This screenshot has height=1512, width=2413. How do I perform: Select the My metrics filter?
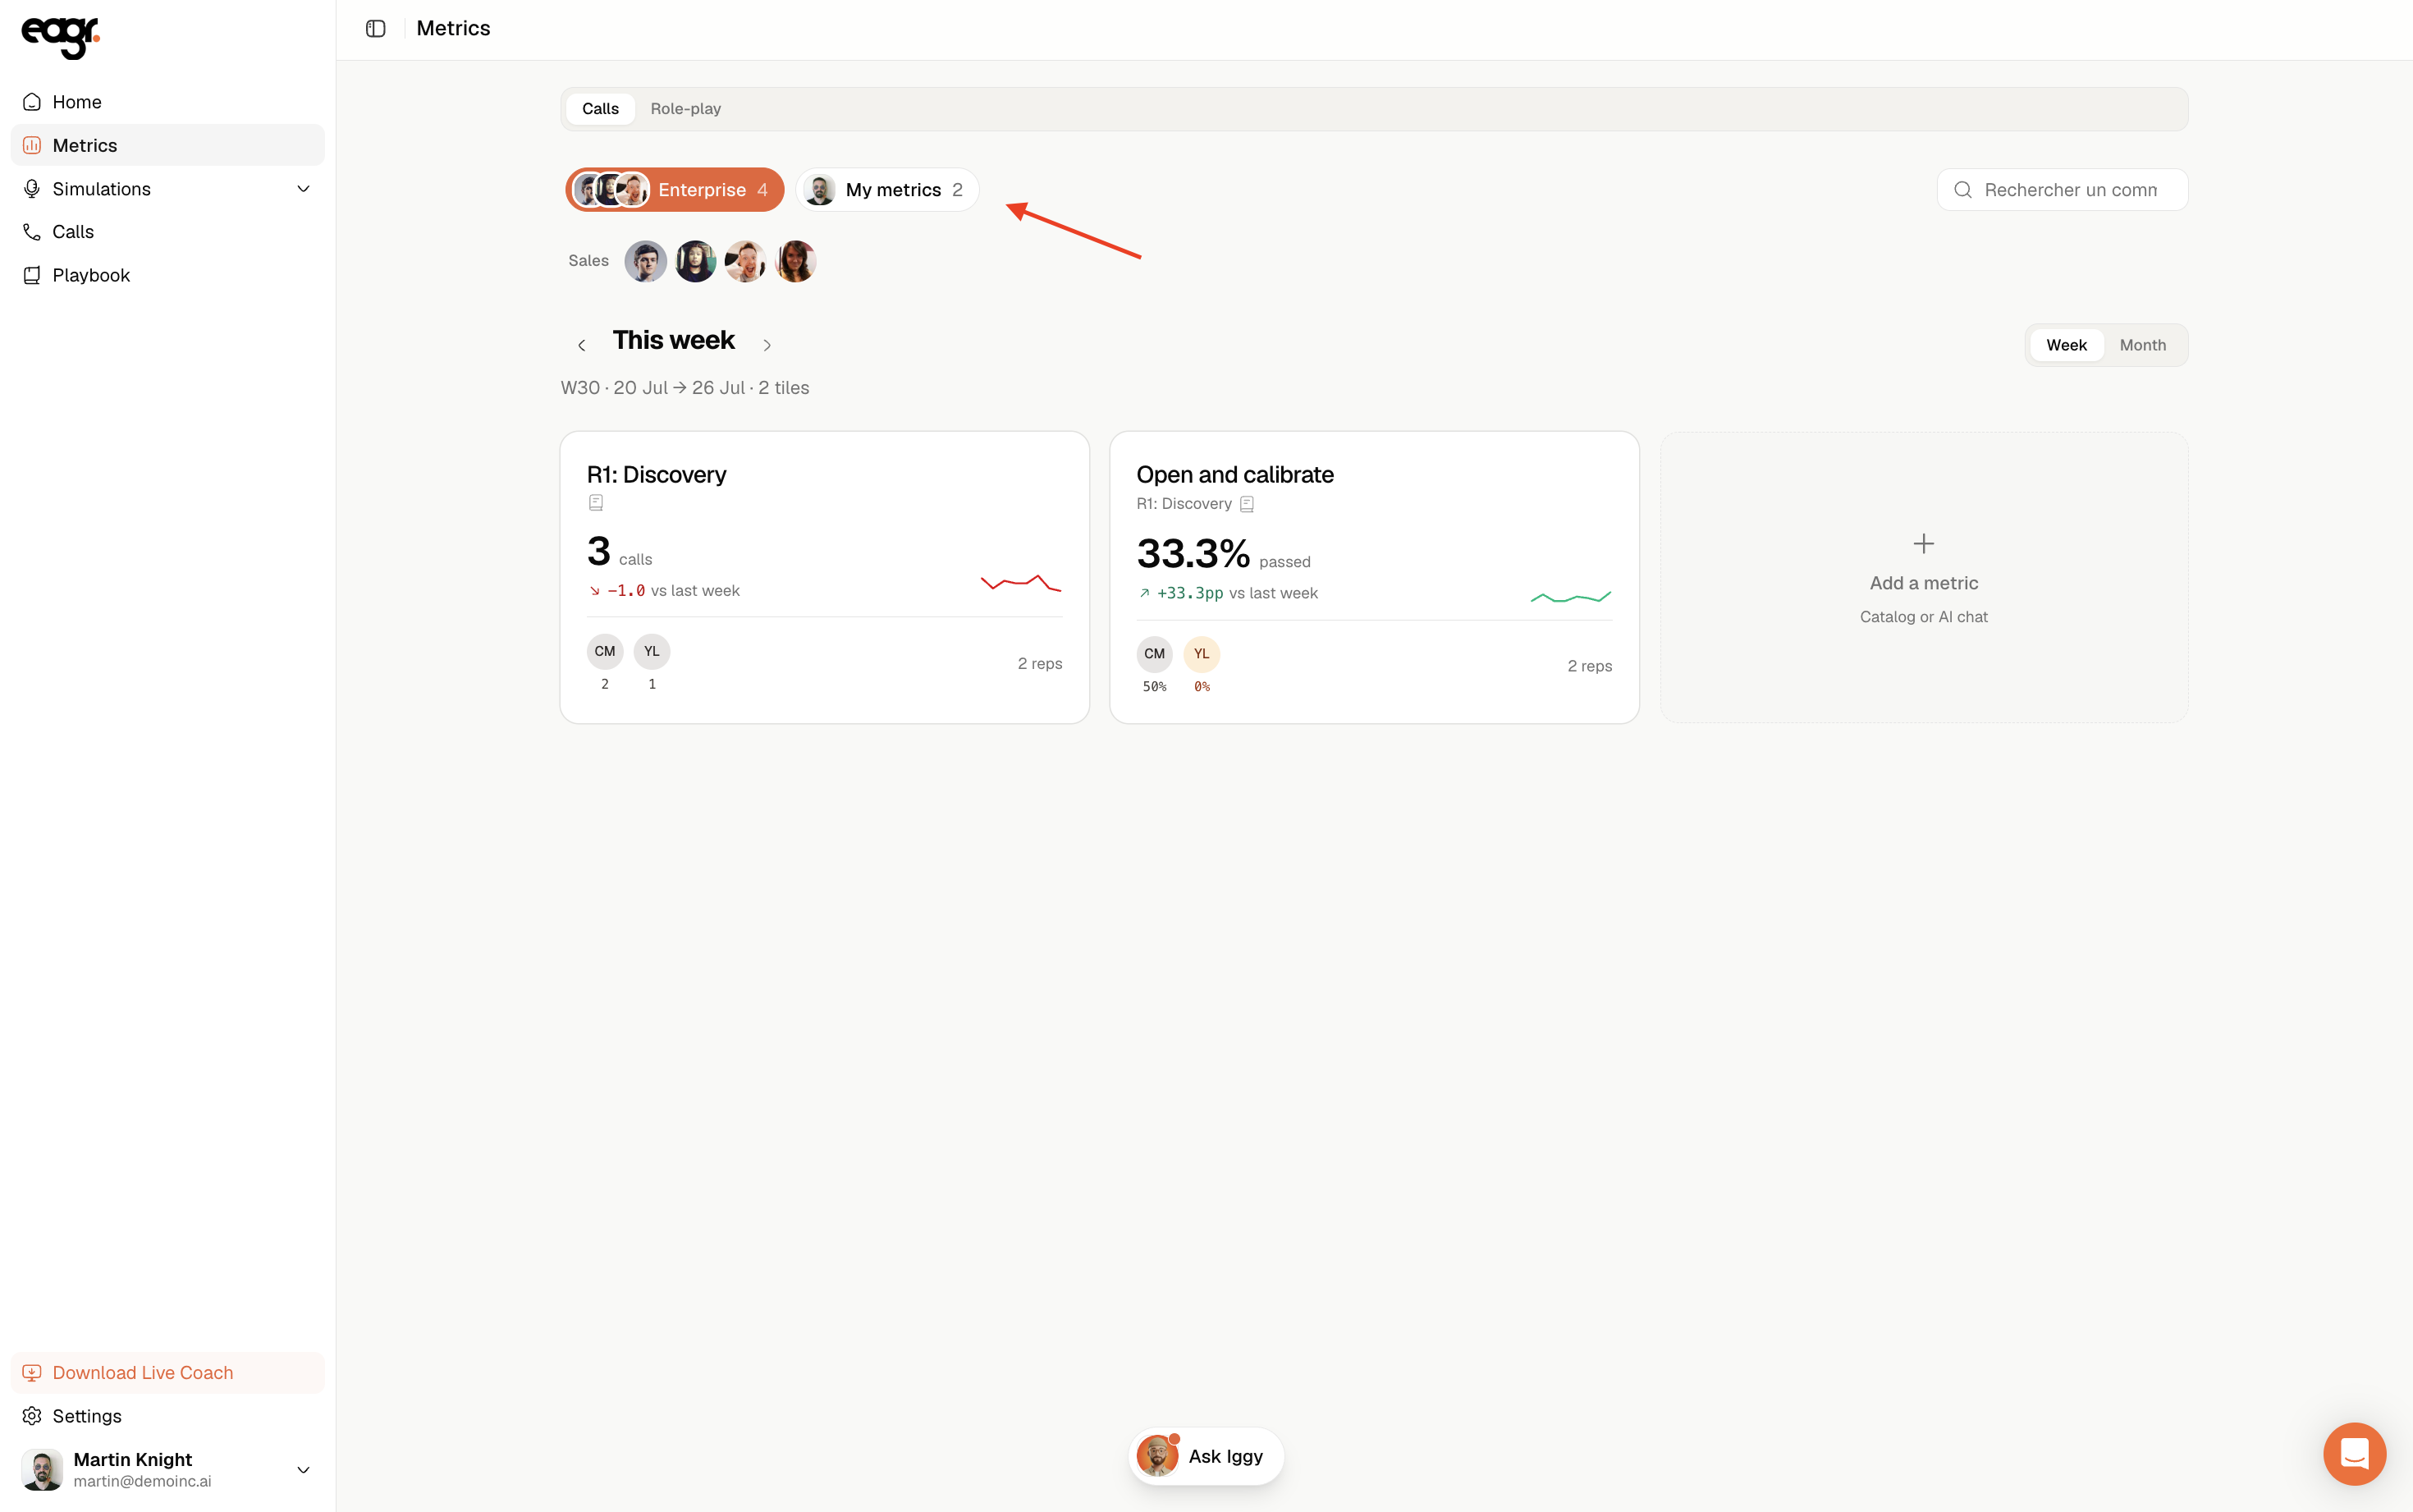[887, 190]
